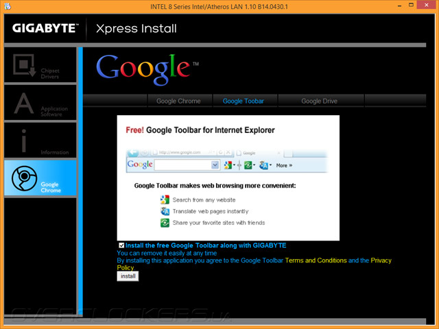Switch to the Google Chrome tab
The width and height of the screenshot is (439, 329).
178,101
